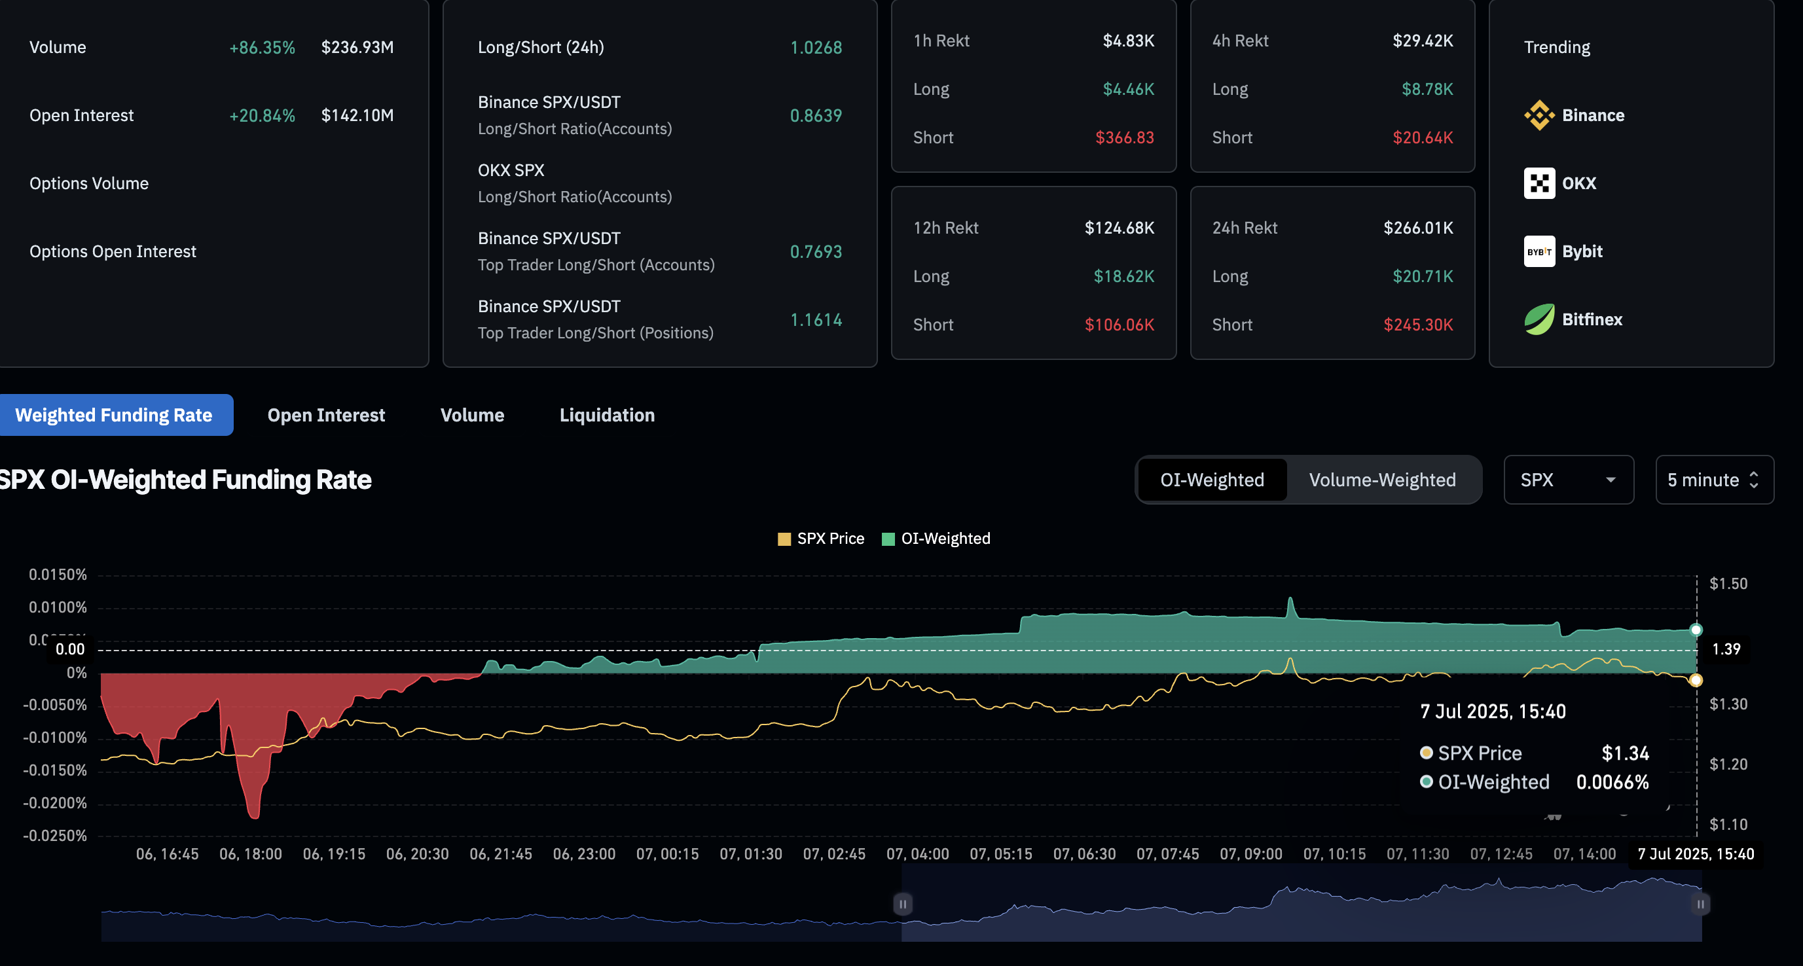
Task: Click the Volume value $236.93M
Action: (357, 48)
